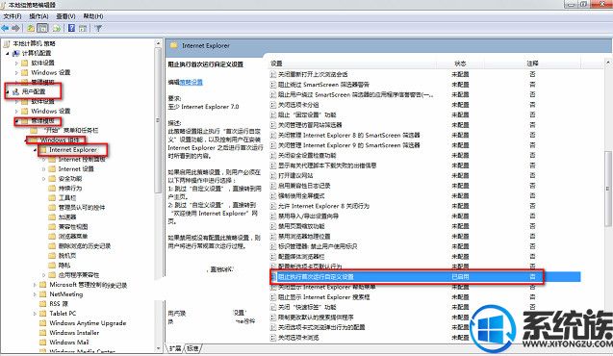The height and width of the screenshot is (356, 613).
Task: Select the 脱机页 folder in tree
Action: click(67, 256)
